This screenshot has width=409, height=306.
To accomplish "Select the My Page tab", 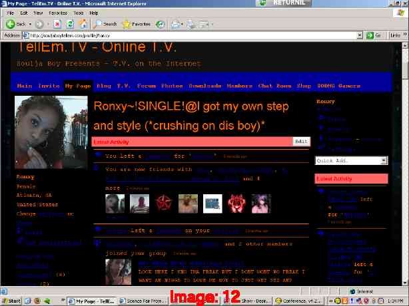I will (x=78, y=86).
